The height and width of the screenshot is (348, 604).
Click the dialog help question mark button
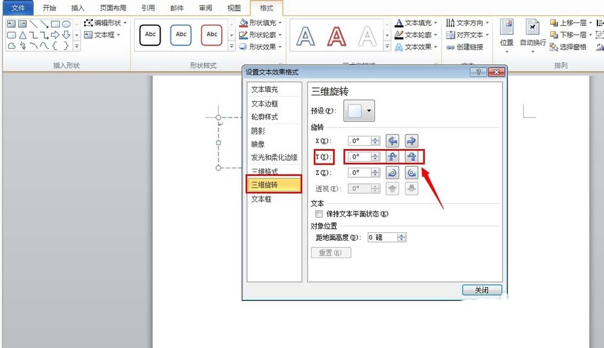coord(478,71)
